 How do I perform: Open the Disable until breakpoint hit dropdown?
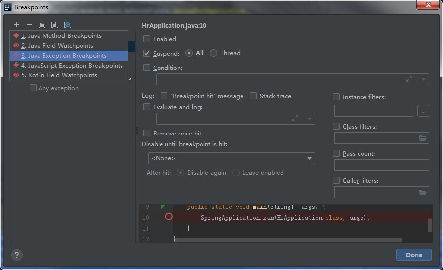232,158
